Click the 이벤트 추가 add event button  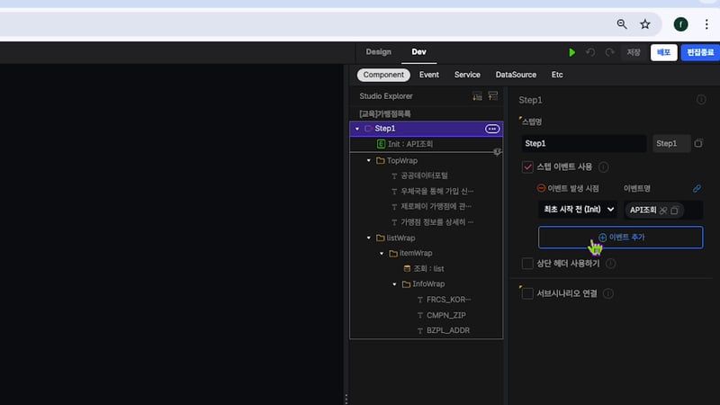point(620,238)
